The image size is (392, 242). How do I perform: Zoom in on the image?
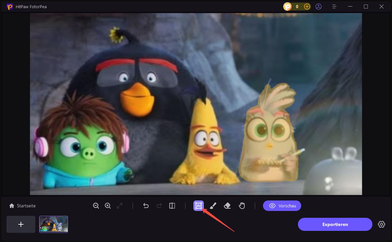tap(108, 206)
